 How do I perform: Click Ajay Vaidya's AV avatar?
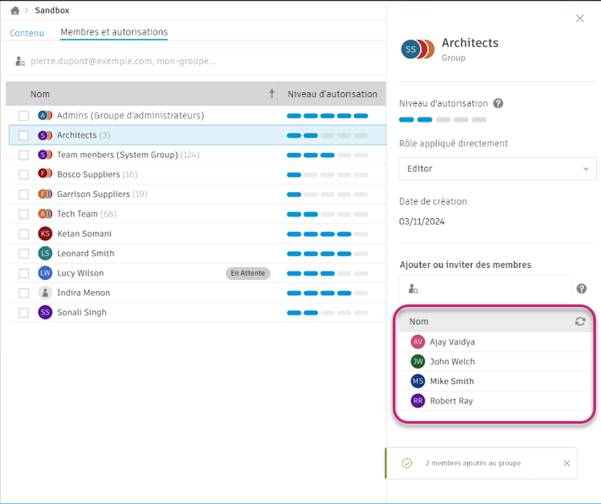point(417,342)
